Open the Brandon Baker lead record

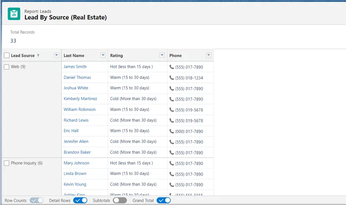(x=77, y=152)
